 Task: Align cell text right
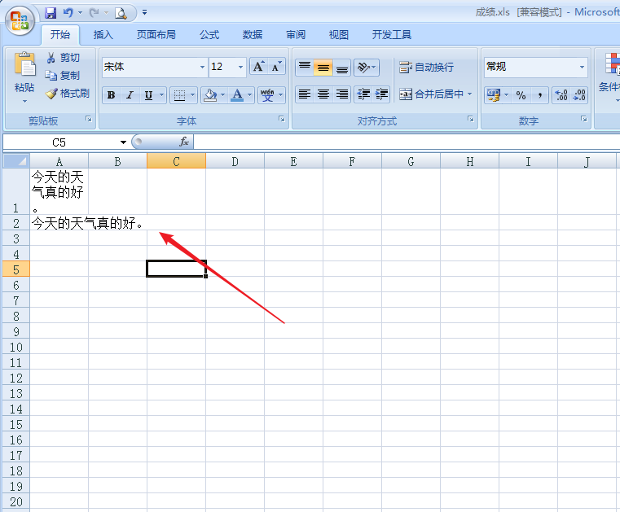(x=342, y=94)
